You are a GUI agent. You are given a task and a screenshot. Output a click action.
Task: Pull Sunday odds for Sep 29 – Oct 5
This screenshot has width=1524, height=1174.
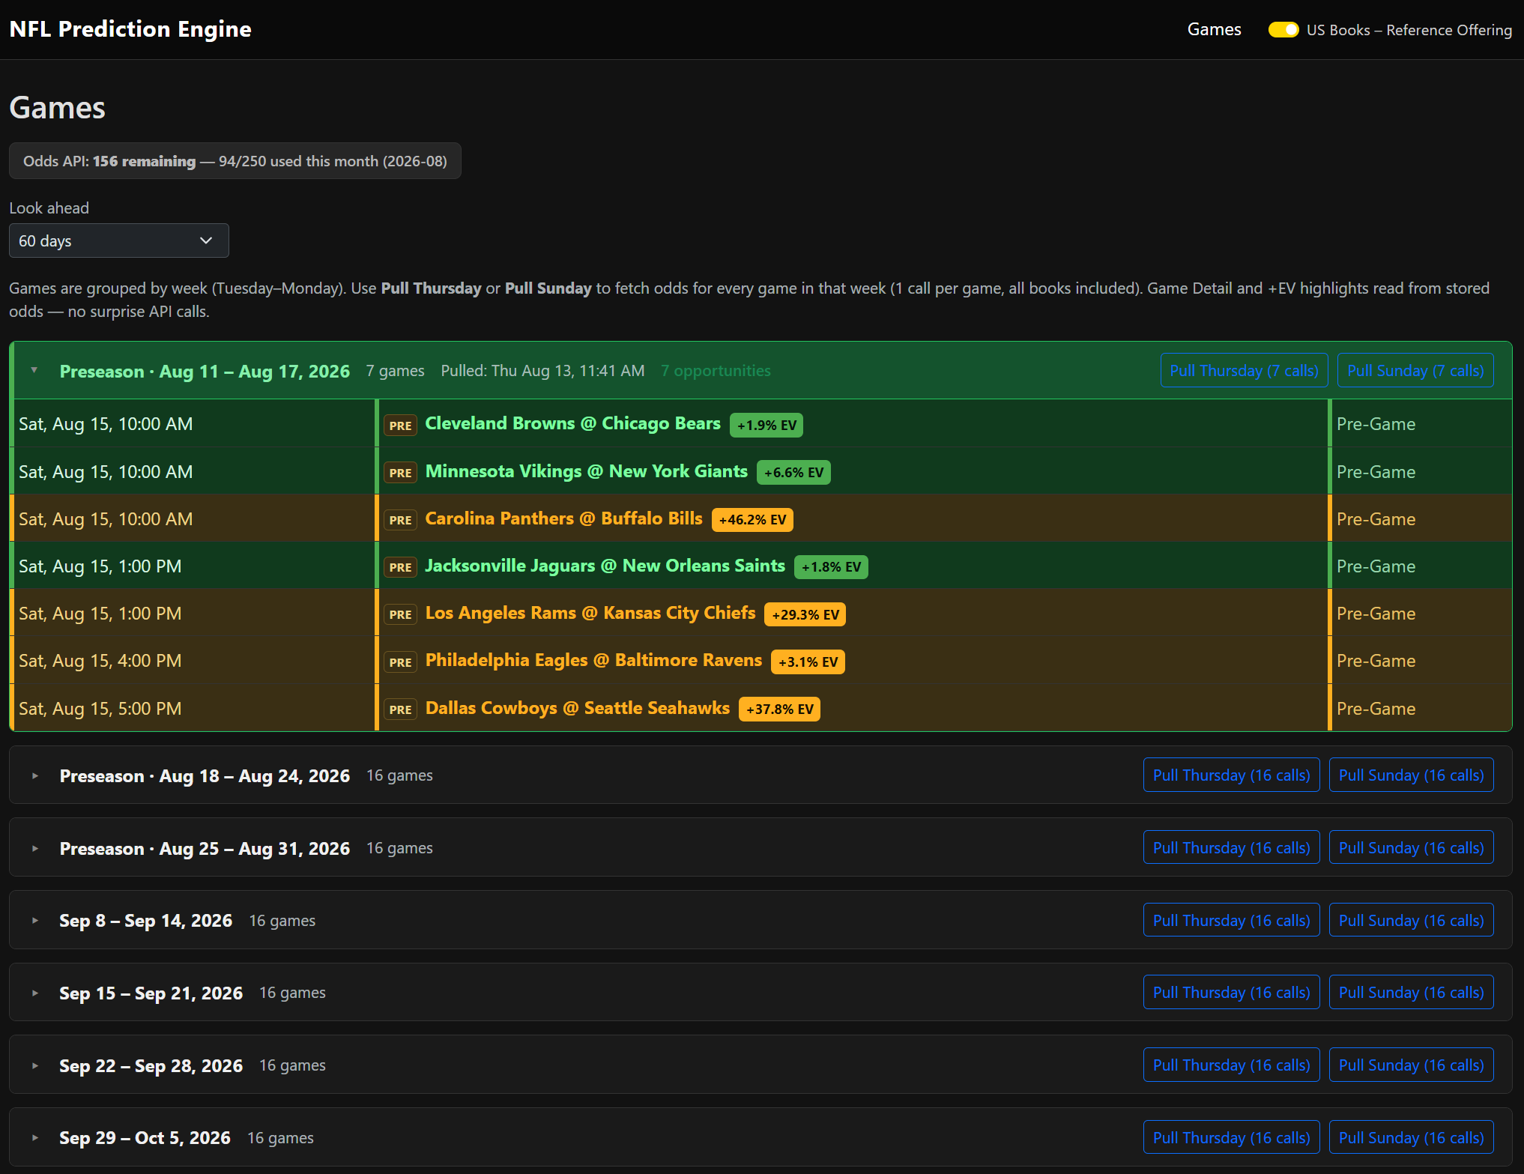tap(1411, 1137)
